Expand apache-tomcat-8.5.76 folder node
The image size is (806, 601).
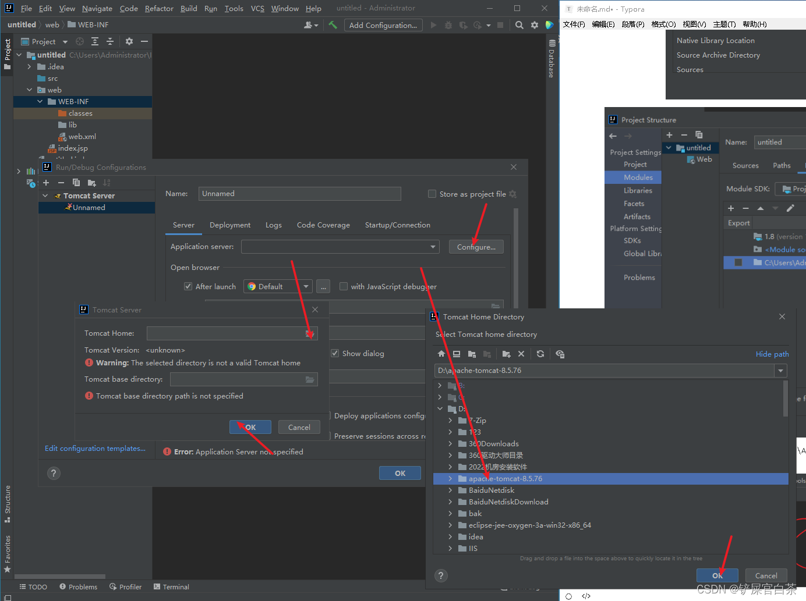(450, 479)
